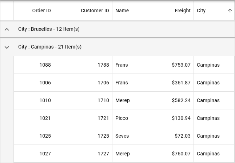Click the City column header label
This screenshot has width=235, height=163.
[x=201, y=11]
